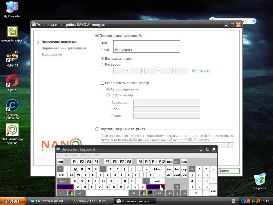
Task: Switch to Люди с 1 до 100 taskbar button
Action: [x=92, y=201]
